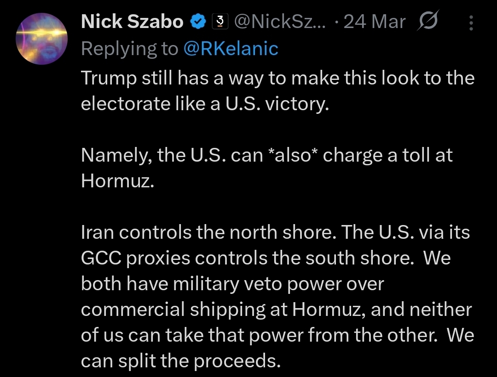The width and height of the screenshot is (497, 377).
Task: Click the Nick Szabo display name
Action: (x=132, y=22)
